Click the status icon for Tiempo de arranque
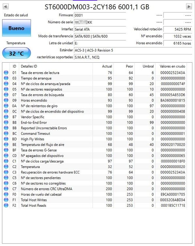This screenshot has width=195, height=246. pos(6,78)
